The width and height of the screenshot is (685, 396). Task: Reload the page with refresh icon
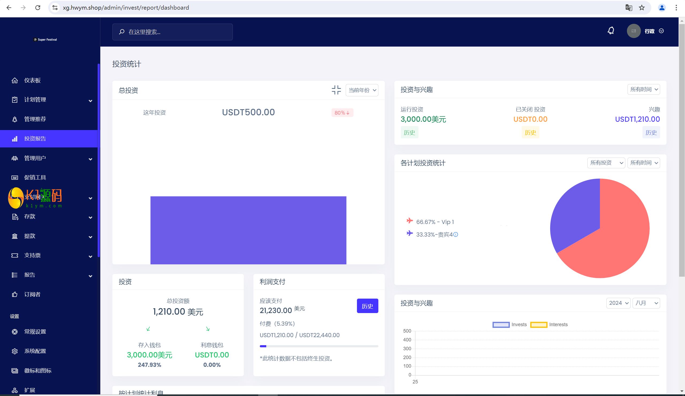[38, 7]
